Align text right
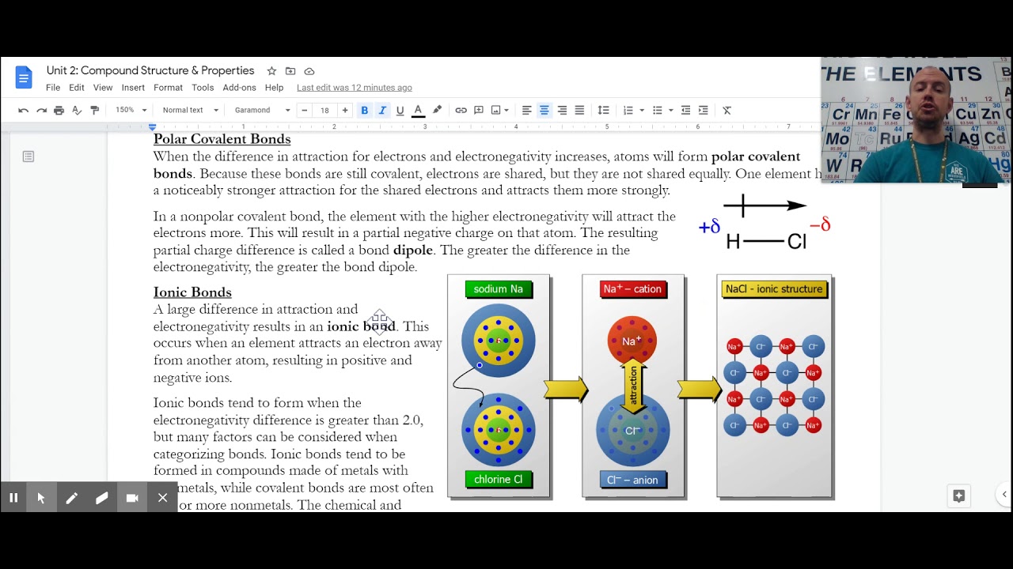The width and height of the screenshot is (1013, 569). point(562,110)
